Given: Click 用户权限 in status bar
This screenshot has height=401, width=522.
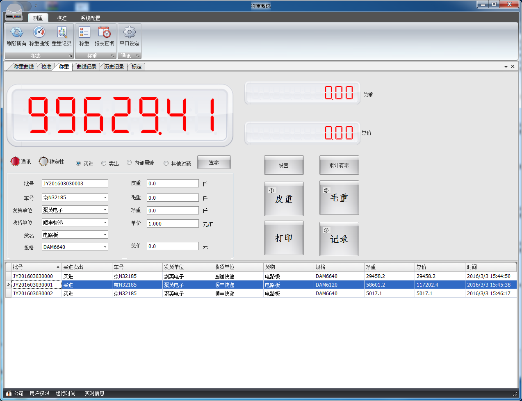Looking at the screenshot, I should [x=39, y=393].
